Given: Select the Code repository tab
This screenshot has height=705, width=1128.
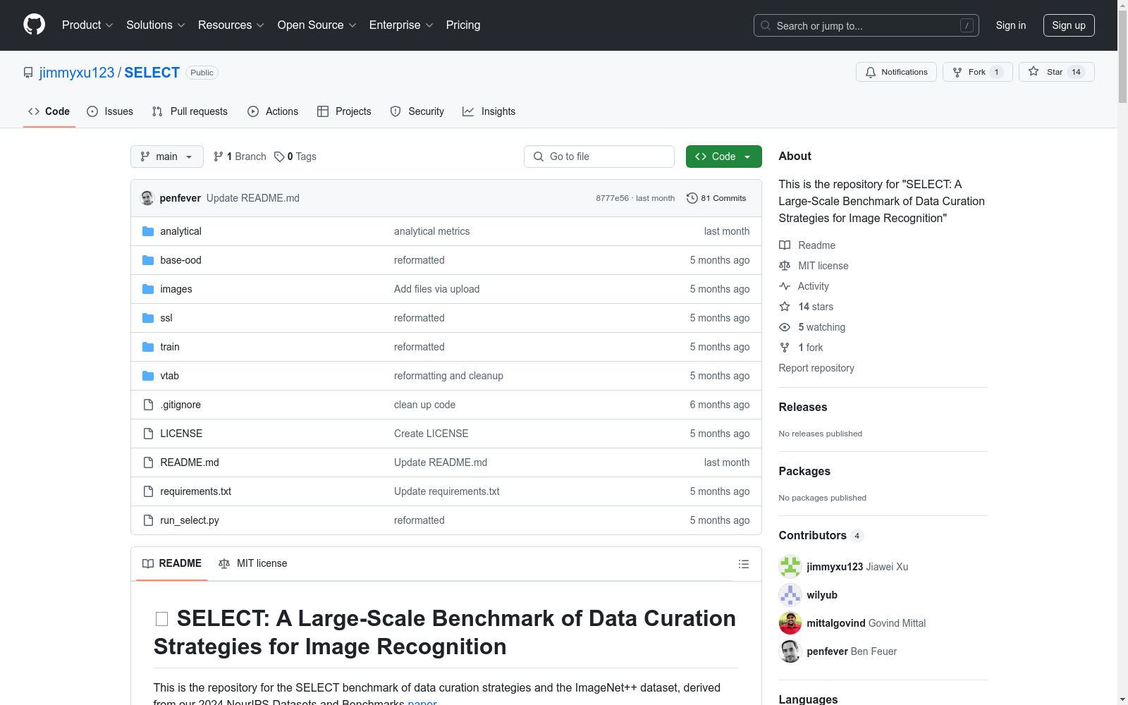Looking at the screenshot, I should [49, 111].
